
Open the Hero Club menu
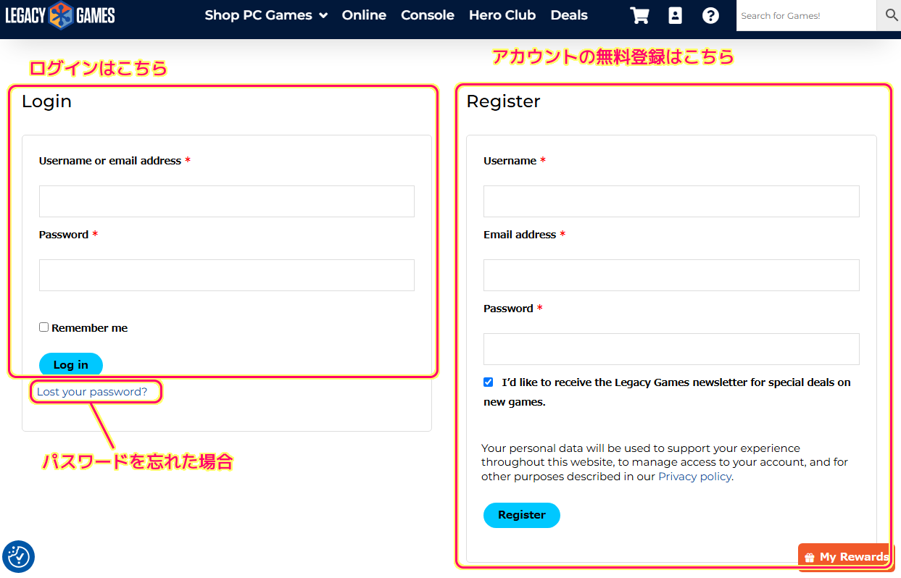pyautogui.click(x=502, y=15)
